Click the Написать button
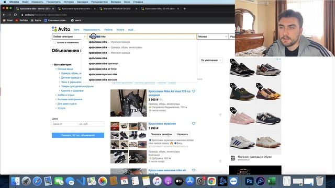Image resolution: width=335 pixels, height=188 pixels. (182, 134)
